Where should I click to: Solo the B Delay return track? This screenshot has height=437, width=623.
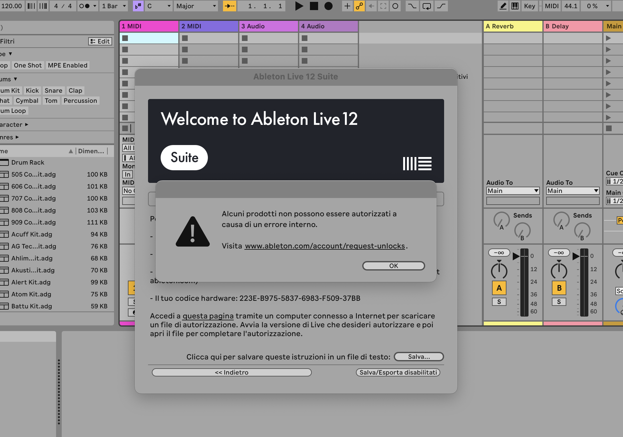point(559,302)
